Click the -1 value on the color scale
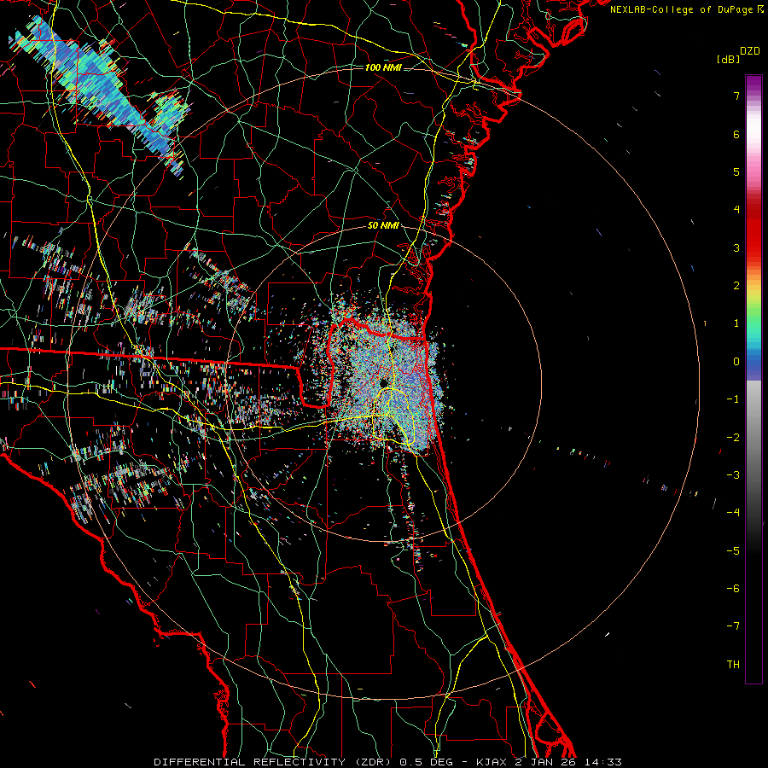The image size is (768, 768). click(x=733, y=399)
